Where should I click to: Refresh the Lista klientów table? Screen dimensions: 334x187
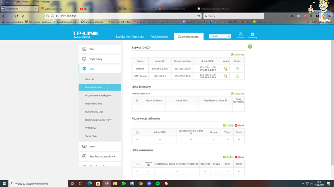tap(237, 94)
